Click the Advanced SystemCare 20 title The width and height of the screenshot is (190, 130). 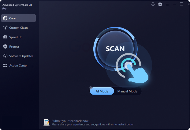pyautogui.click(x=17, y=5)
